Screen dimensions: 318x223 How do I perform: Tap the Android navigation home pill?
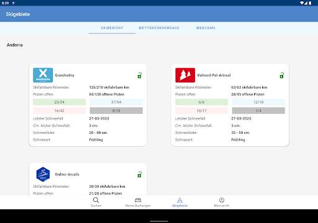pyautogui.click(x=159, y=221)
